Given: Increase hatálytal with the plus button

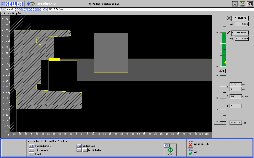Looking at the screenshot, I should (79, 150).
